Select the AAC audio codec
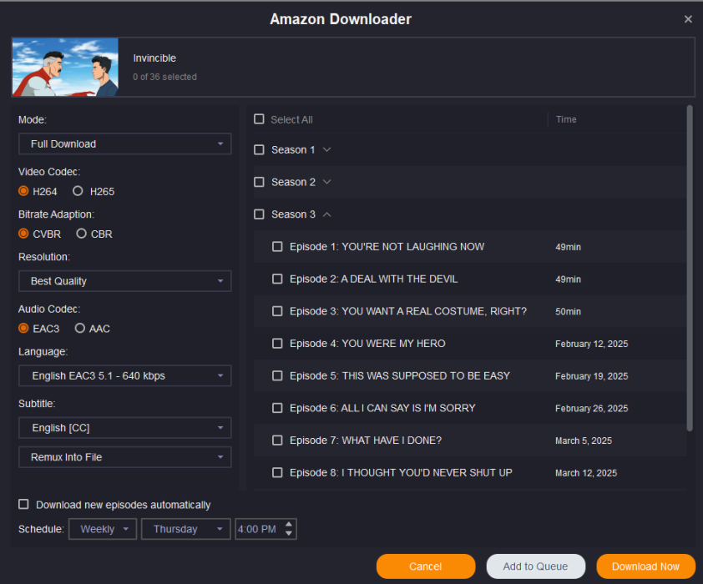 (80, 328)
